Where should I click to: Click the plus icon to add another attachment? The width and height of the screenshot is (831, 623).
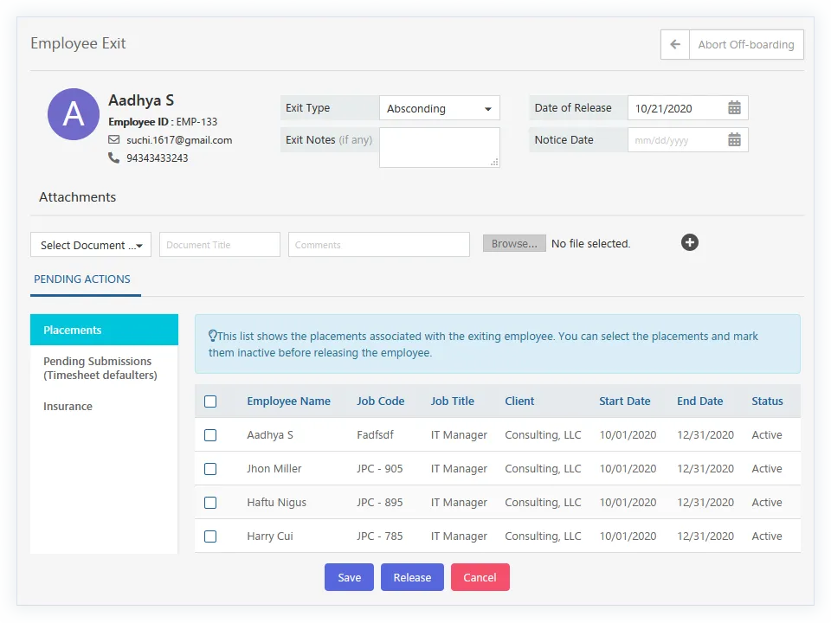689,242
